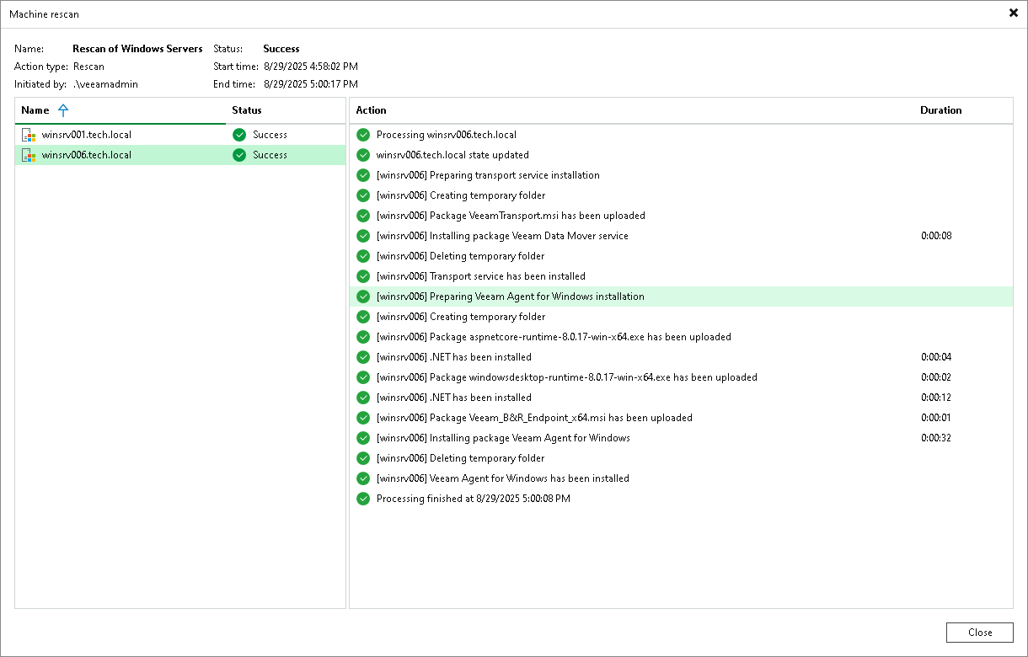Close the Machine rescan dialog with X
This screenshot has width=1028, height=657.
(1013, 13)
